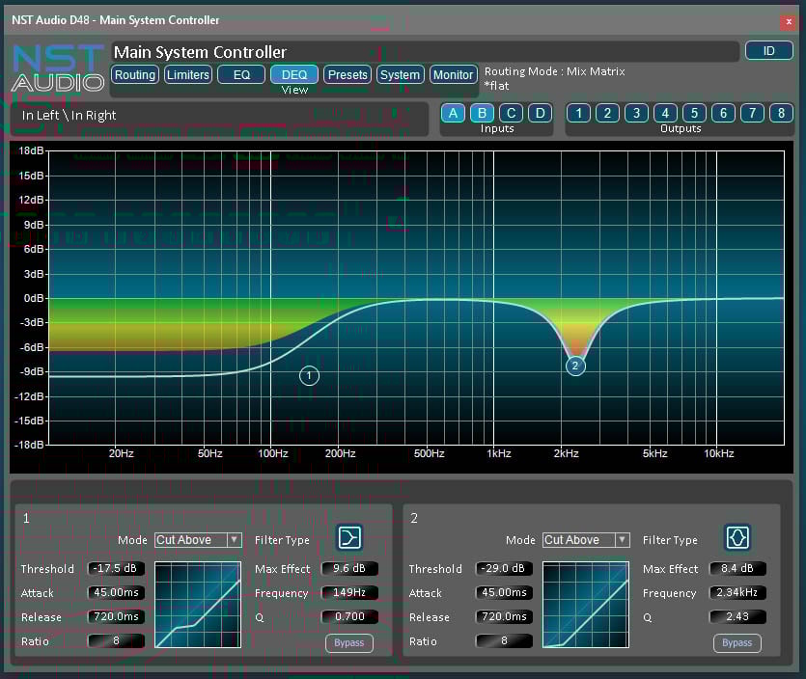Change Cut Above mode for band 2

tap(586, 540)
